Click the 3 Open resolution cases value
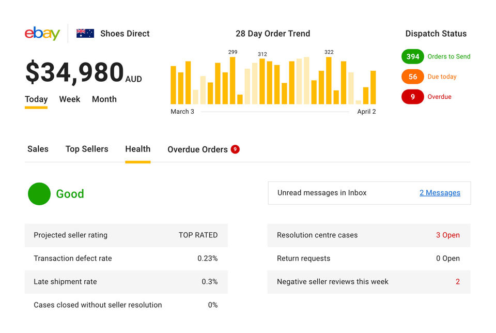The width and height of the screenshot is (496, 333). pyautogui.click(x=447, y=235)
